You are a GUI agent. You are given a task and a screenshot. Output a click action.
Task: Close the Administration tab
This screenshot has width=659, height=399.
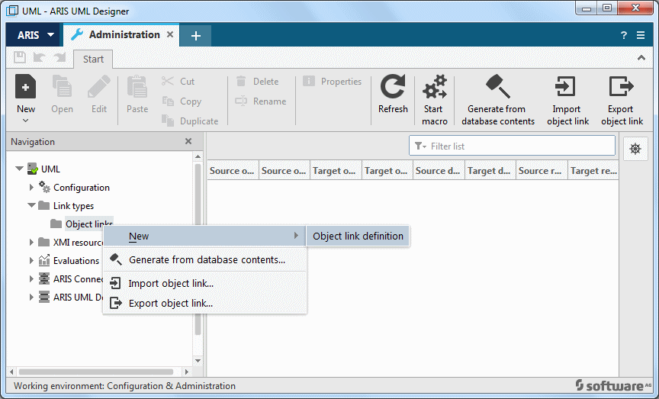(170, 34)
